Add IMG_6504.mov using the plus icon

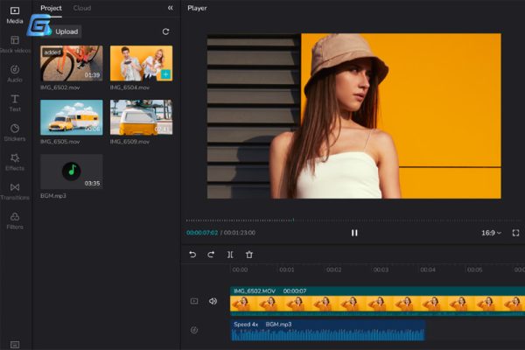(x=165, y=74)
